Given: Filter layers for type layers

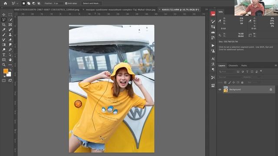Looking at the screenshot, I should 247,71.
